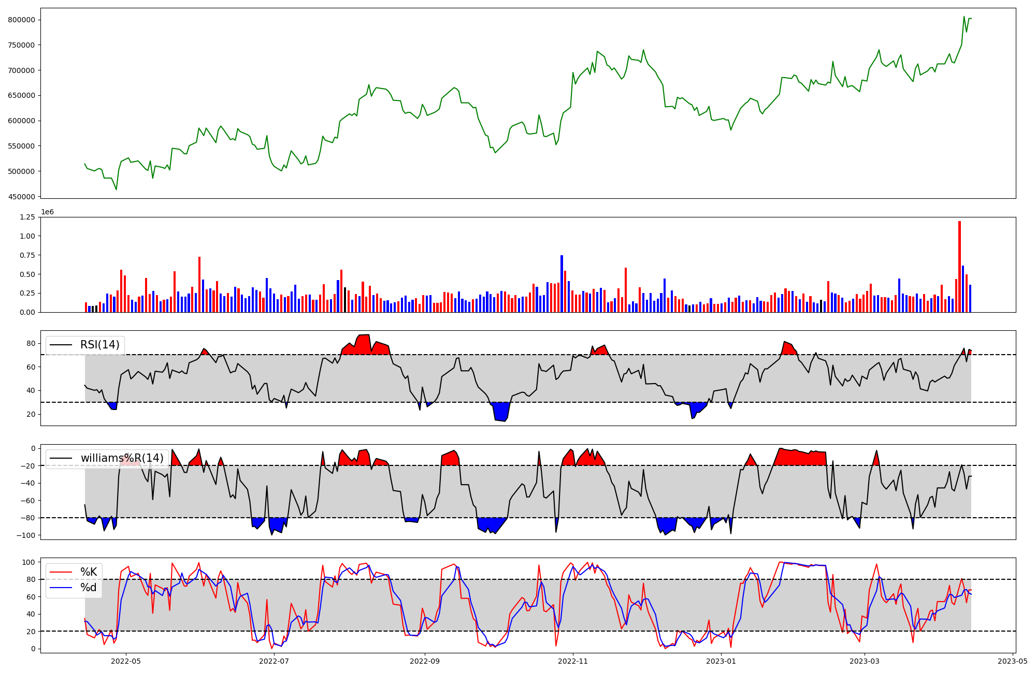Click the 2023-05 x-axis date label
Screen dimensions: 1036x673
coord(1013,661)
